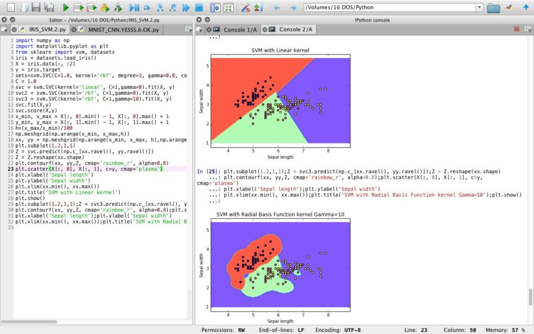Click line 23 plt.scatter code in editor
This screenshot has height=334, width=534.
tap(89, 169)
